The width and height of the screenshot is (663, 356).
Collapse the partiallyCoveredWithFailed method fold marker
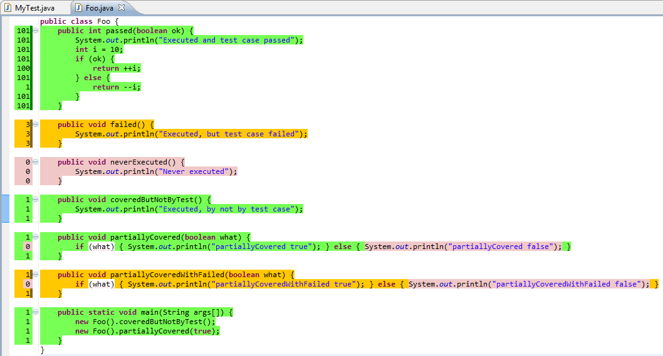coord(36,275)
